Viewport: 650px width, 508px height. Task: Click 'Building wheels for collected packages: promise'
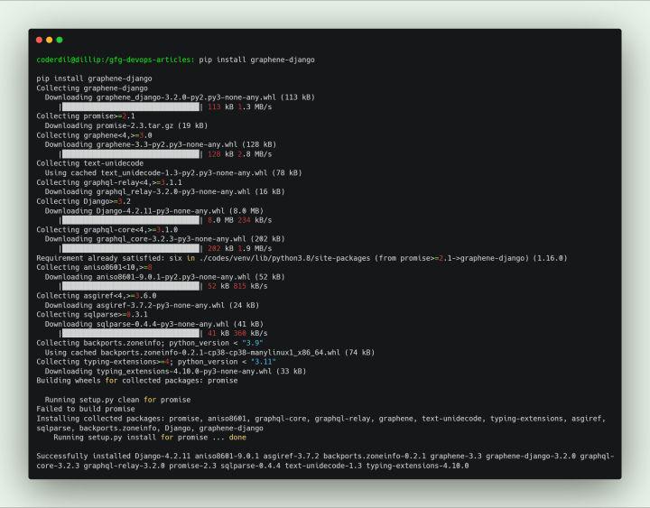pos(137,381)
